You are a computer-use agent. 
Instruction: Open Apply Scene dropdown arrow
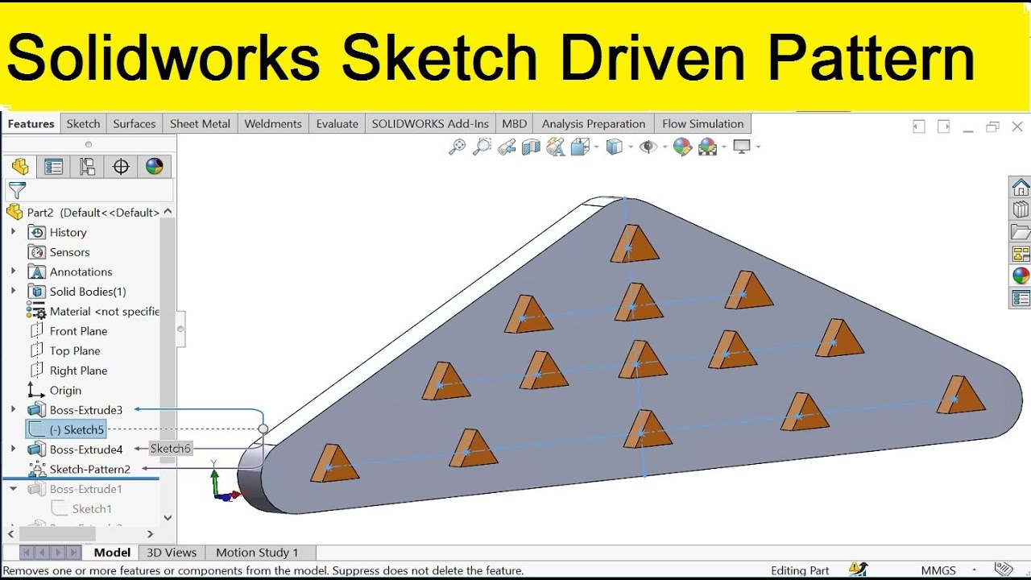pos(723,147)
